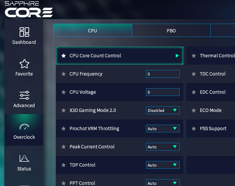This screenshot has height=186, width=235.
Task: Open X3D Gaming Mode 2.0 dropdown
Action: pyautogui.click(x=163, y=110)
